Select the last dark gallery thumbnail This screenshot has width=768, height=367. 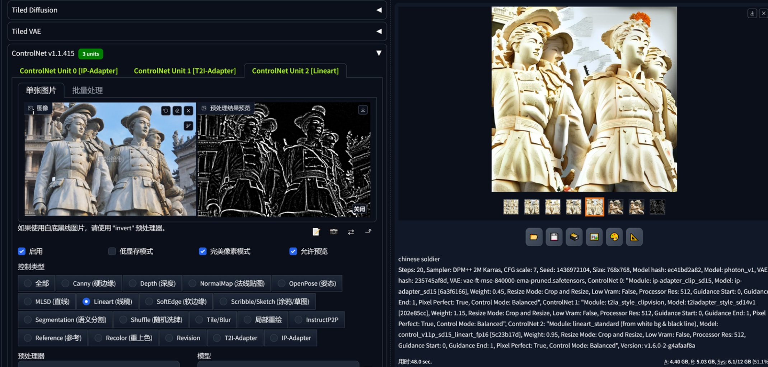(657, 207)
